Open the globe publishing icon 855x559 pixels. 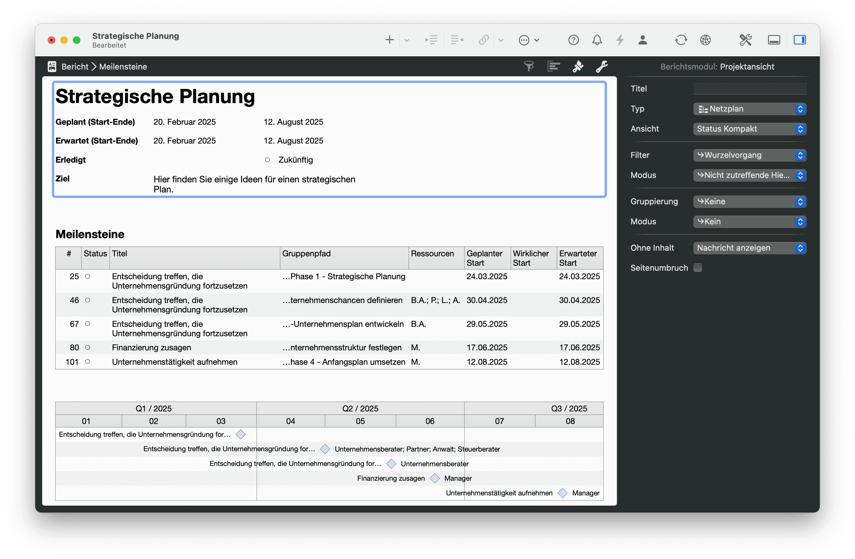point(705,40)
